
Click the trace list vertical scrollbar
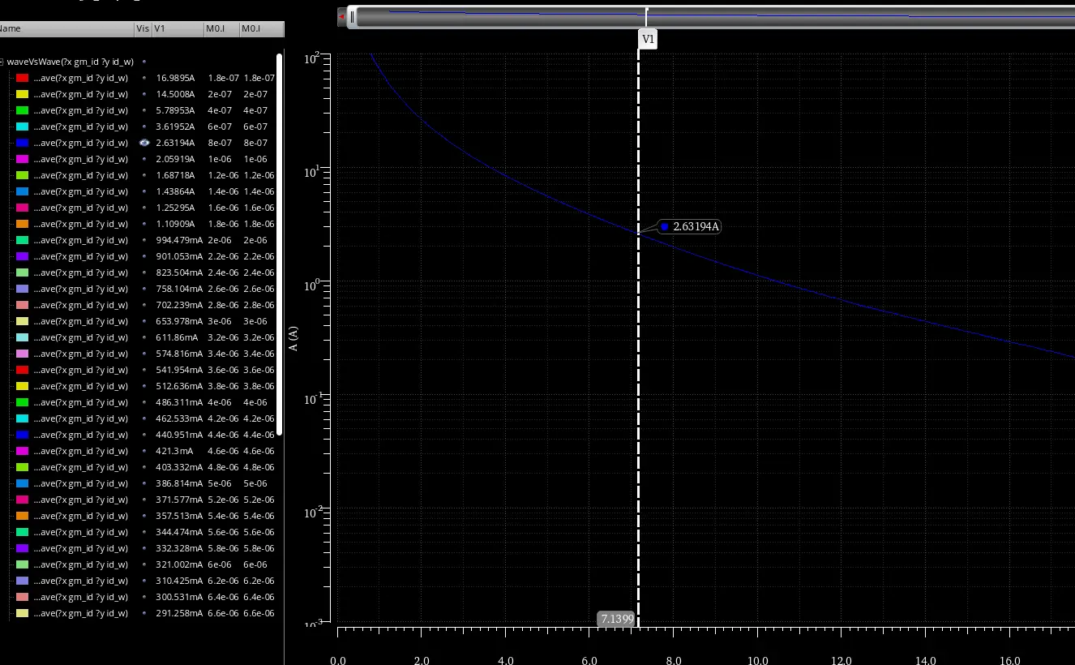(x=280, y=244)
